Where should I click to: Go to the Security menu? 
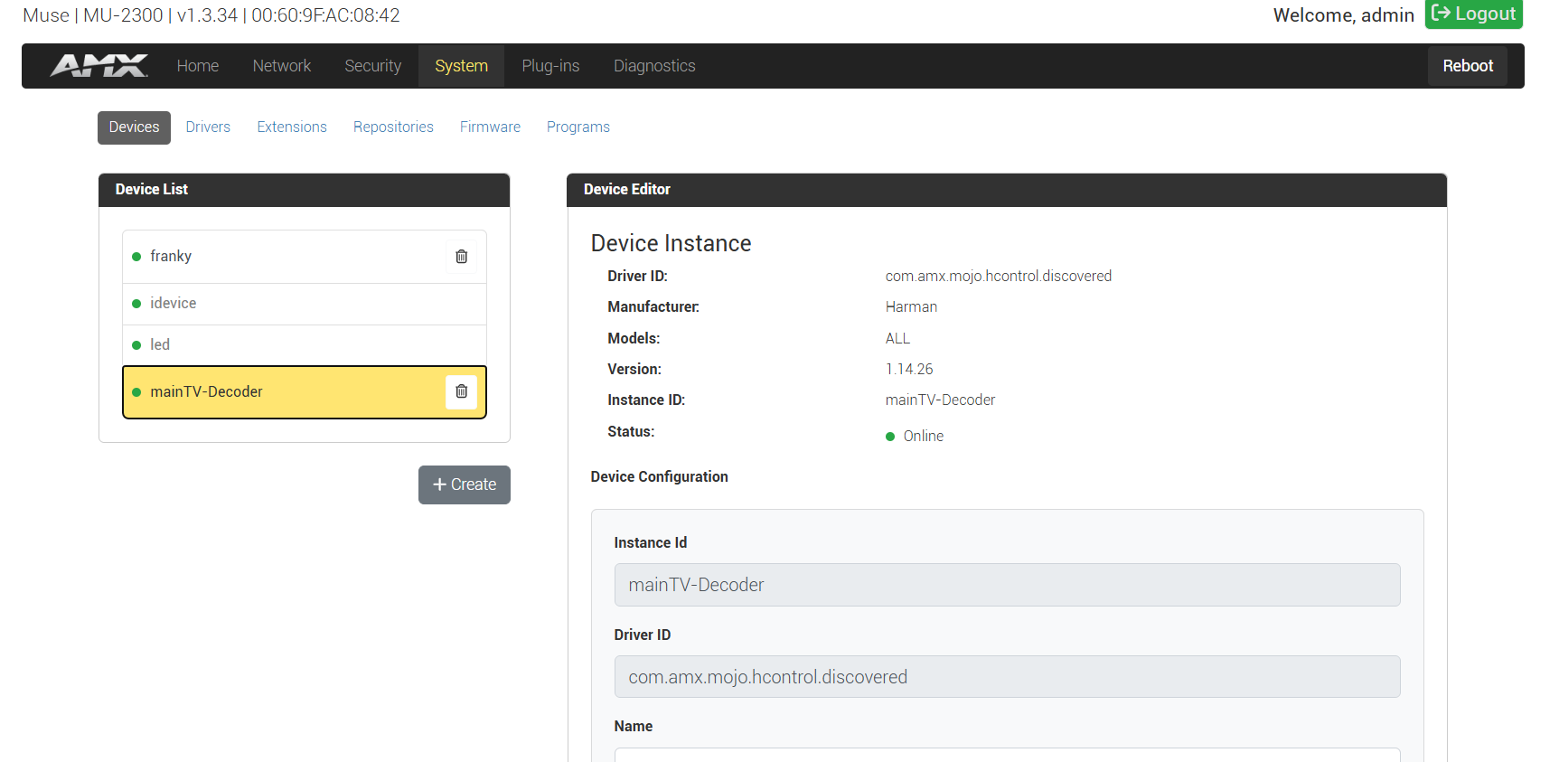coord(372,66)
